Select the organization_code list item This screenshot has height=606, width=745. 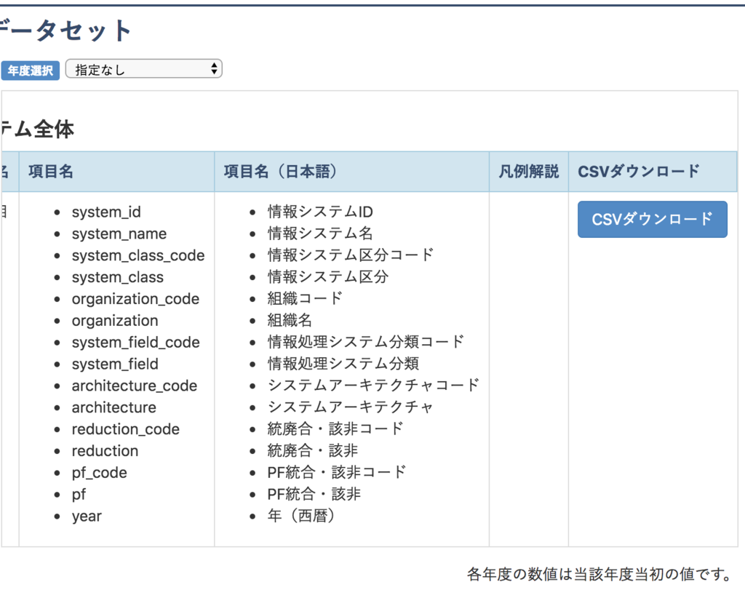tap(135, 299)
